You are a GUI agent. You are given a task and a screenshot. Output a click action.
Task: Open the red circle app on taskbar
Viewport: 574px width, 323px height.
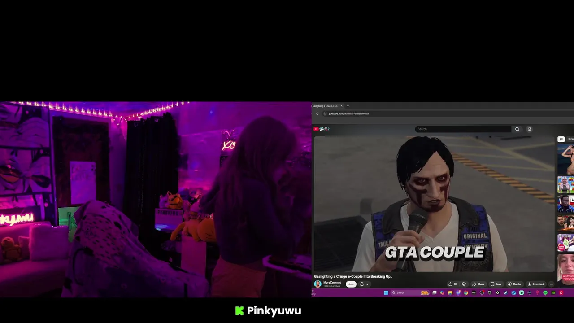561,292
